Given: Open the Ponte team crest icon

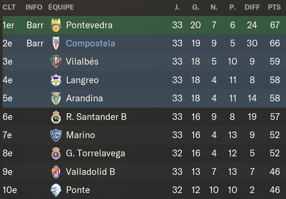Looking at the screenshot, I should point(56,190).
